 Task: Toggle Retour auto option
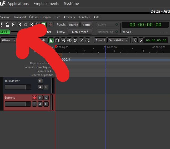click(x=107, y=32)
